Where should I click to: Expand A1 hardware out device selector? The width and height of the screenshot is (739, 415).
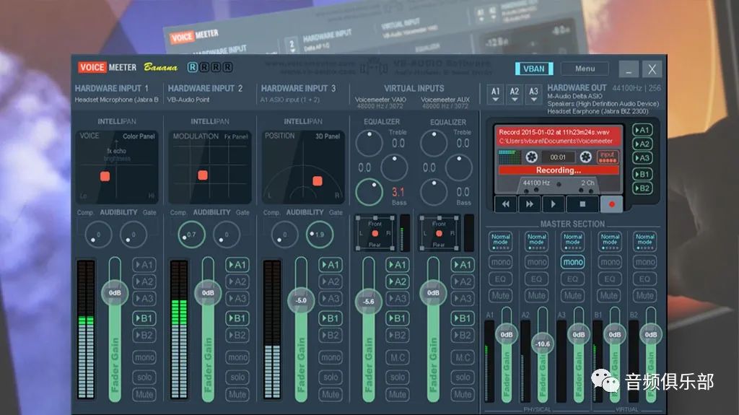tap(495, 94)
